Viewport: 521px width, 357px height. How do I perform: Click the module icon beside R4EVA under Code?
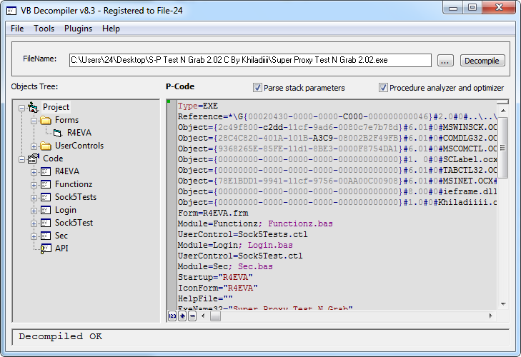tap(46, 171)
